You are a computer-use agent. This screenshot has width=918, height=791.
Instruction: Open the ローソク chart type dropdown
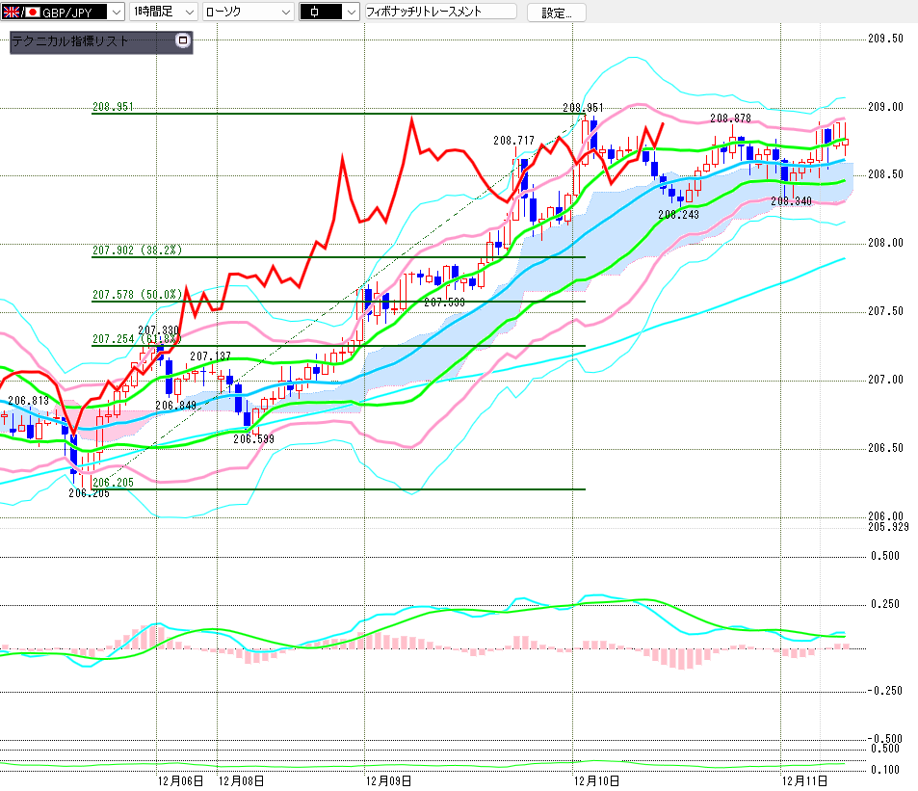click(285, 13)
